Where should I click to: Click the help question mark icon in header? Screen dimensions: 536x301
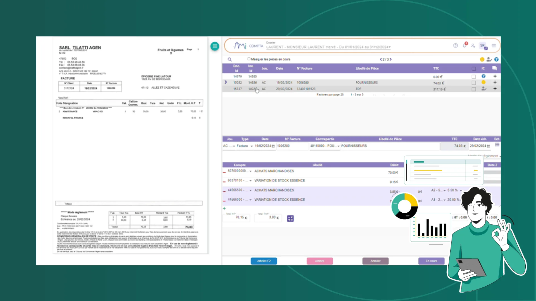click(x=455, y=45)
